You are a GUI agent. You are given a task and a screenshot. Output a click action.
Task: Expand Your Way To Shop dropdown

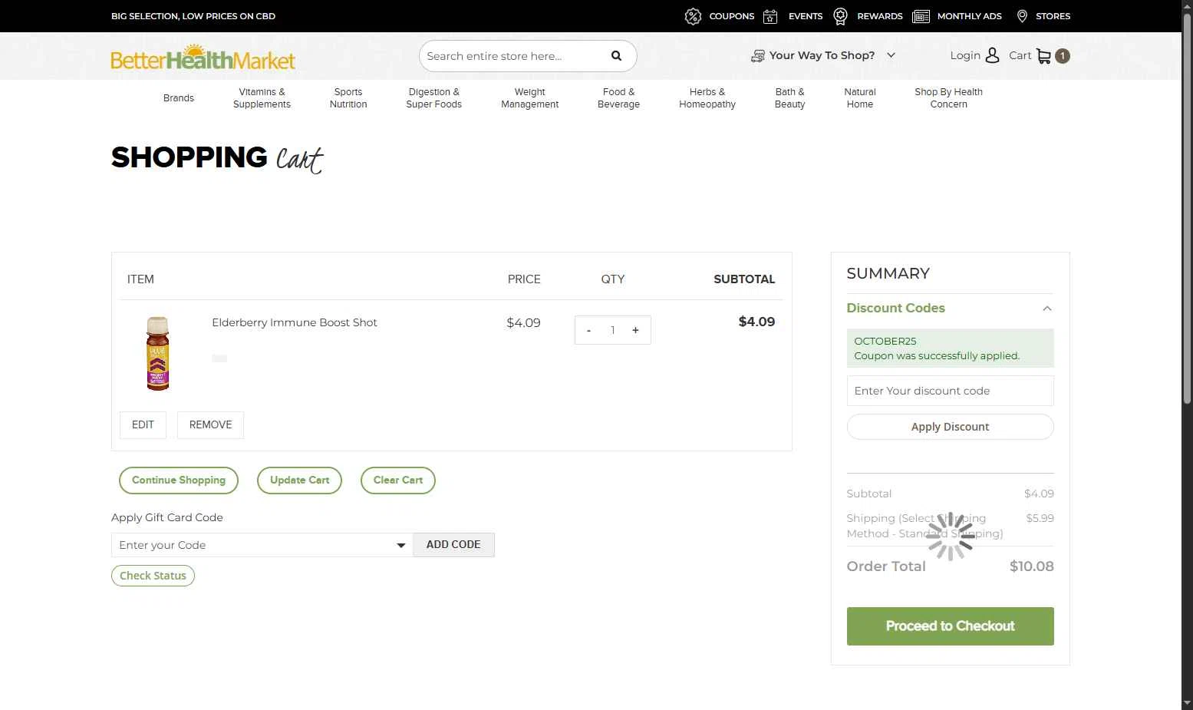[x=891, y=55]
